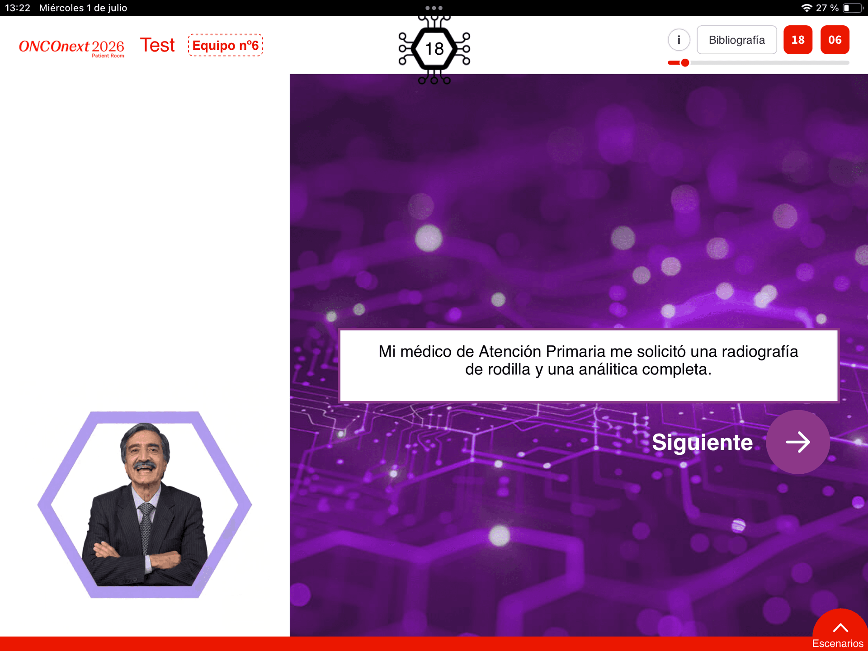
Task: Tap the patient dialogue text box
Action: [x=589, y=365]
